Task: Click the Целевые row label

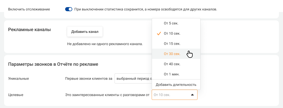Action: pos(16,95)
